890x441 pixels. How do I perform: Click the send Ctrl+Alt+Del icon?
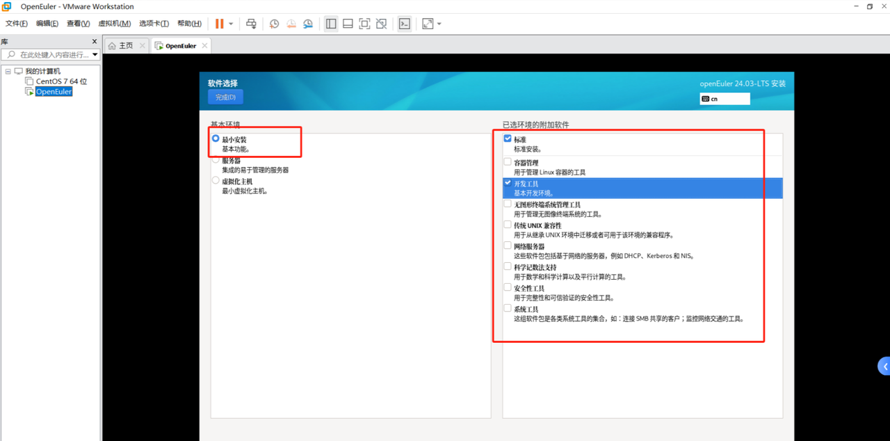(x=252, y=24)
